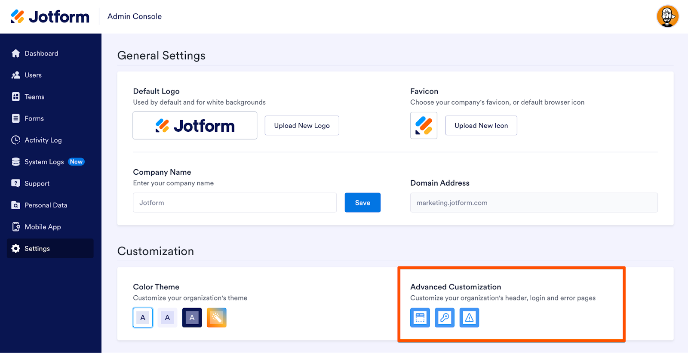Open Support page from sidebar
The width and height of the screenshot is (688, 353).
[x=37, y=183]
